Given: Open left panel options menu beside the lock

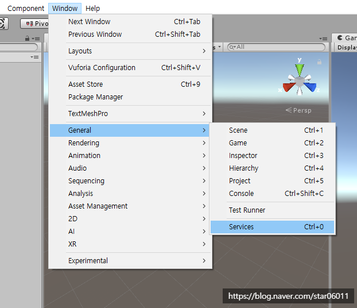Looking at the screenshot, I should click(x=36, y=38).
